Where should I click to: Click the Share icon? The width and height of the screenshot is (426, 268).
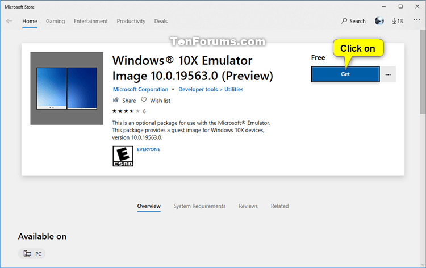(116, 100)
